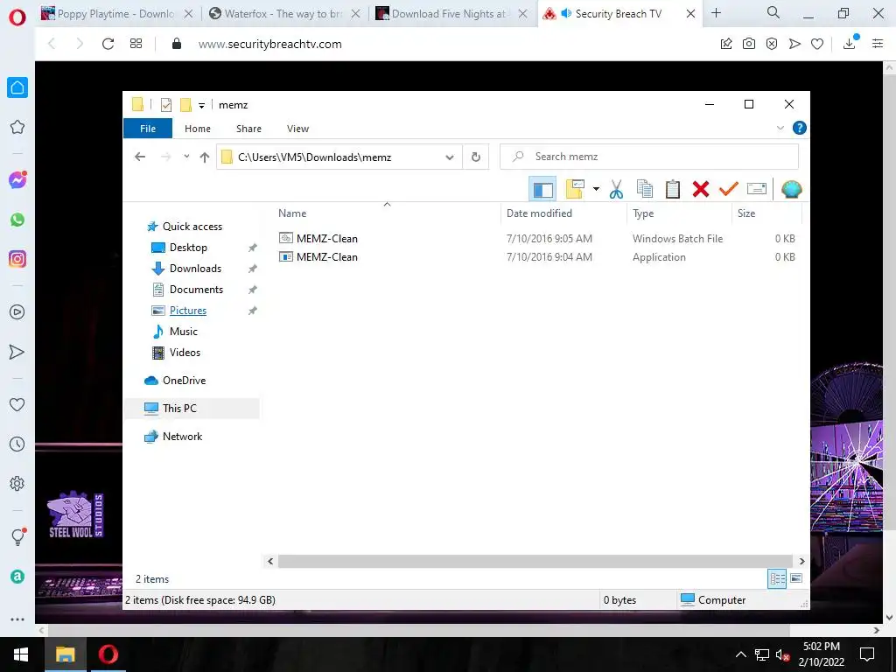Open Pictures in navigation pane
Viewport: 896px width, 672px height.
(x=188, y=311)
